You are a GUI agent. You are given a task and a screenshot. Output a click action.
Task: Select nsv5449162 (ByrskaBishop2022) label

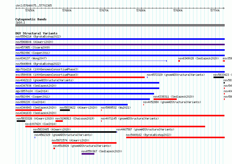[x=149, y=135]
